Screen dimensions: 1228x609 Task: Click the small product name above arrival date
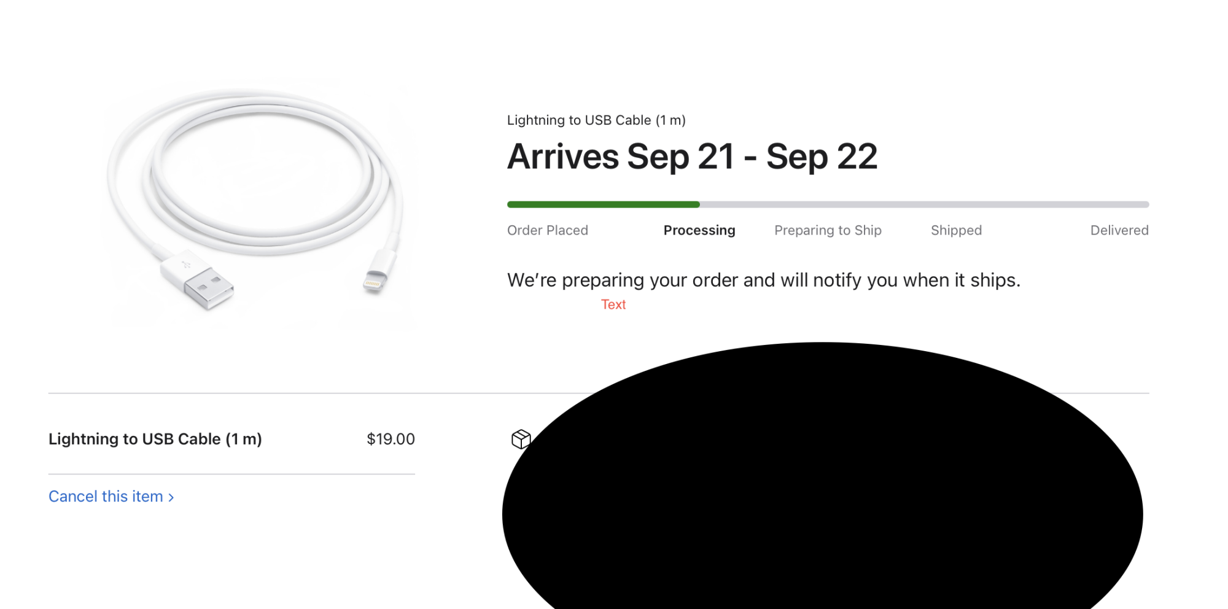click(x=596, y=120)
